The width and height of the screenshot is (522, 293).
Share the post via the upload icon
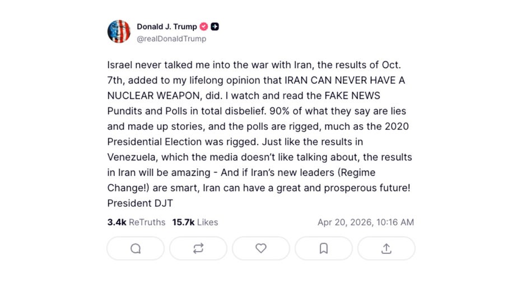pyautogui.click(x=386, y=249)
